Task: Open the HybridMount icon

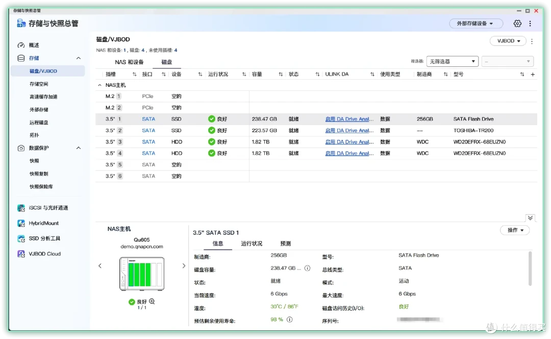Action: [x=21, y=223]
